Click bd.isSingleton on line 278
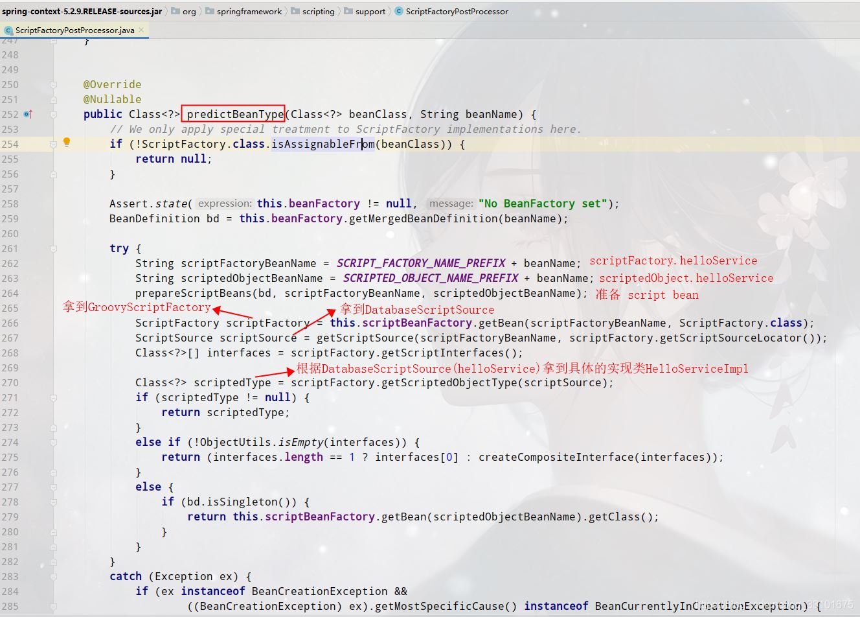 (x=235, y=502)
